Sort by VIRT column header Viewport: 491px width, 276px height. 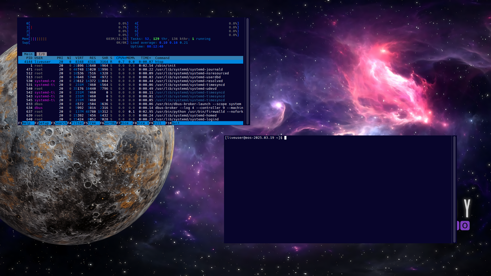click(x=80, y=58)
